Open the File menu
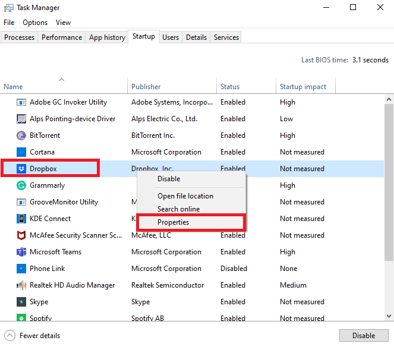This screenshot has width=394, height=350. pos(9,23)
